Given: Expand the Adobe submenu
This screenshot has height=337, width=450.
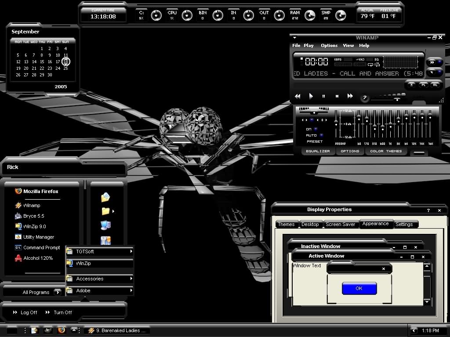Looking at the screenshot, I should (x=100, y=290).
